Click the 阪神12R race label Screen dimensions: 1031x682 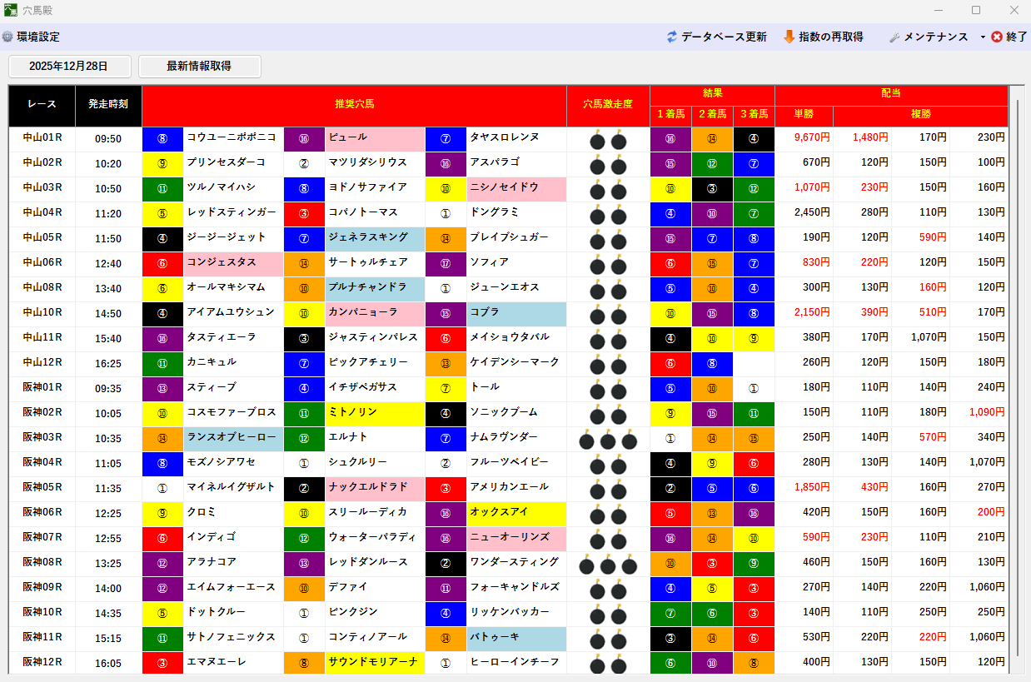42,663
